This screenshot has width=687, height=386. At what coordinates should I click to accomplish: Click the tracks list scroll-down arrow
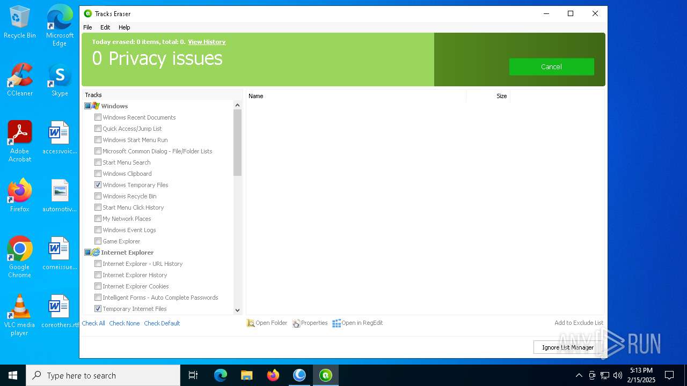(x=237, y=310)
